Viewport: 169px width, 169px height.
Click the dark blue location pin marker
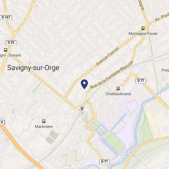point(84,84)
